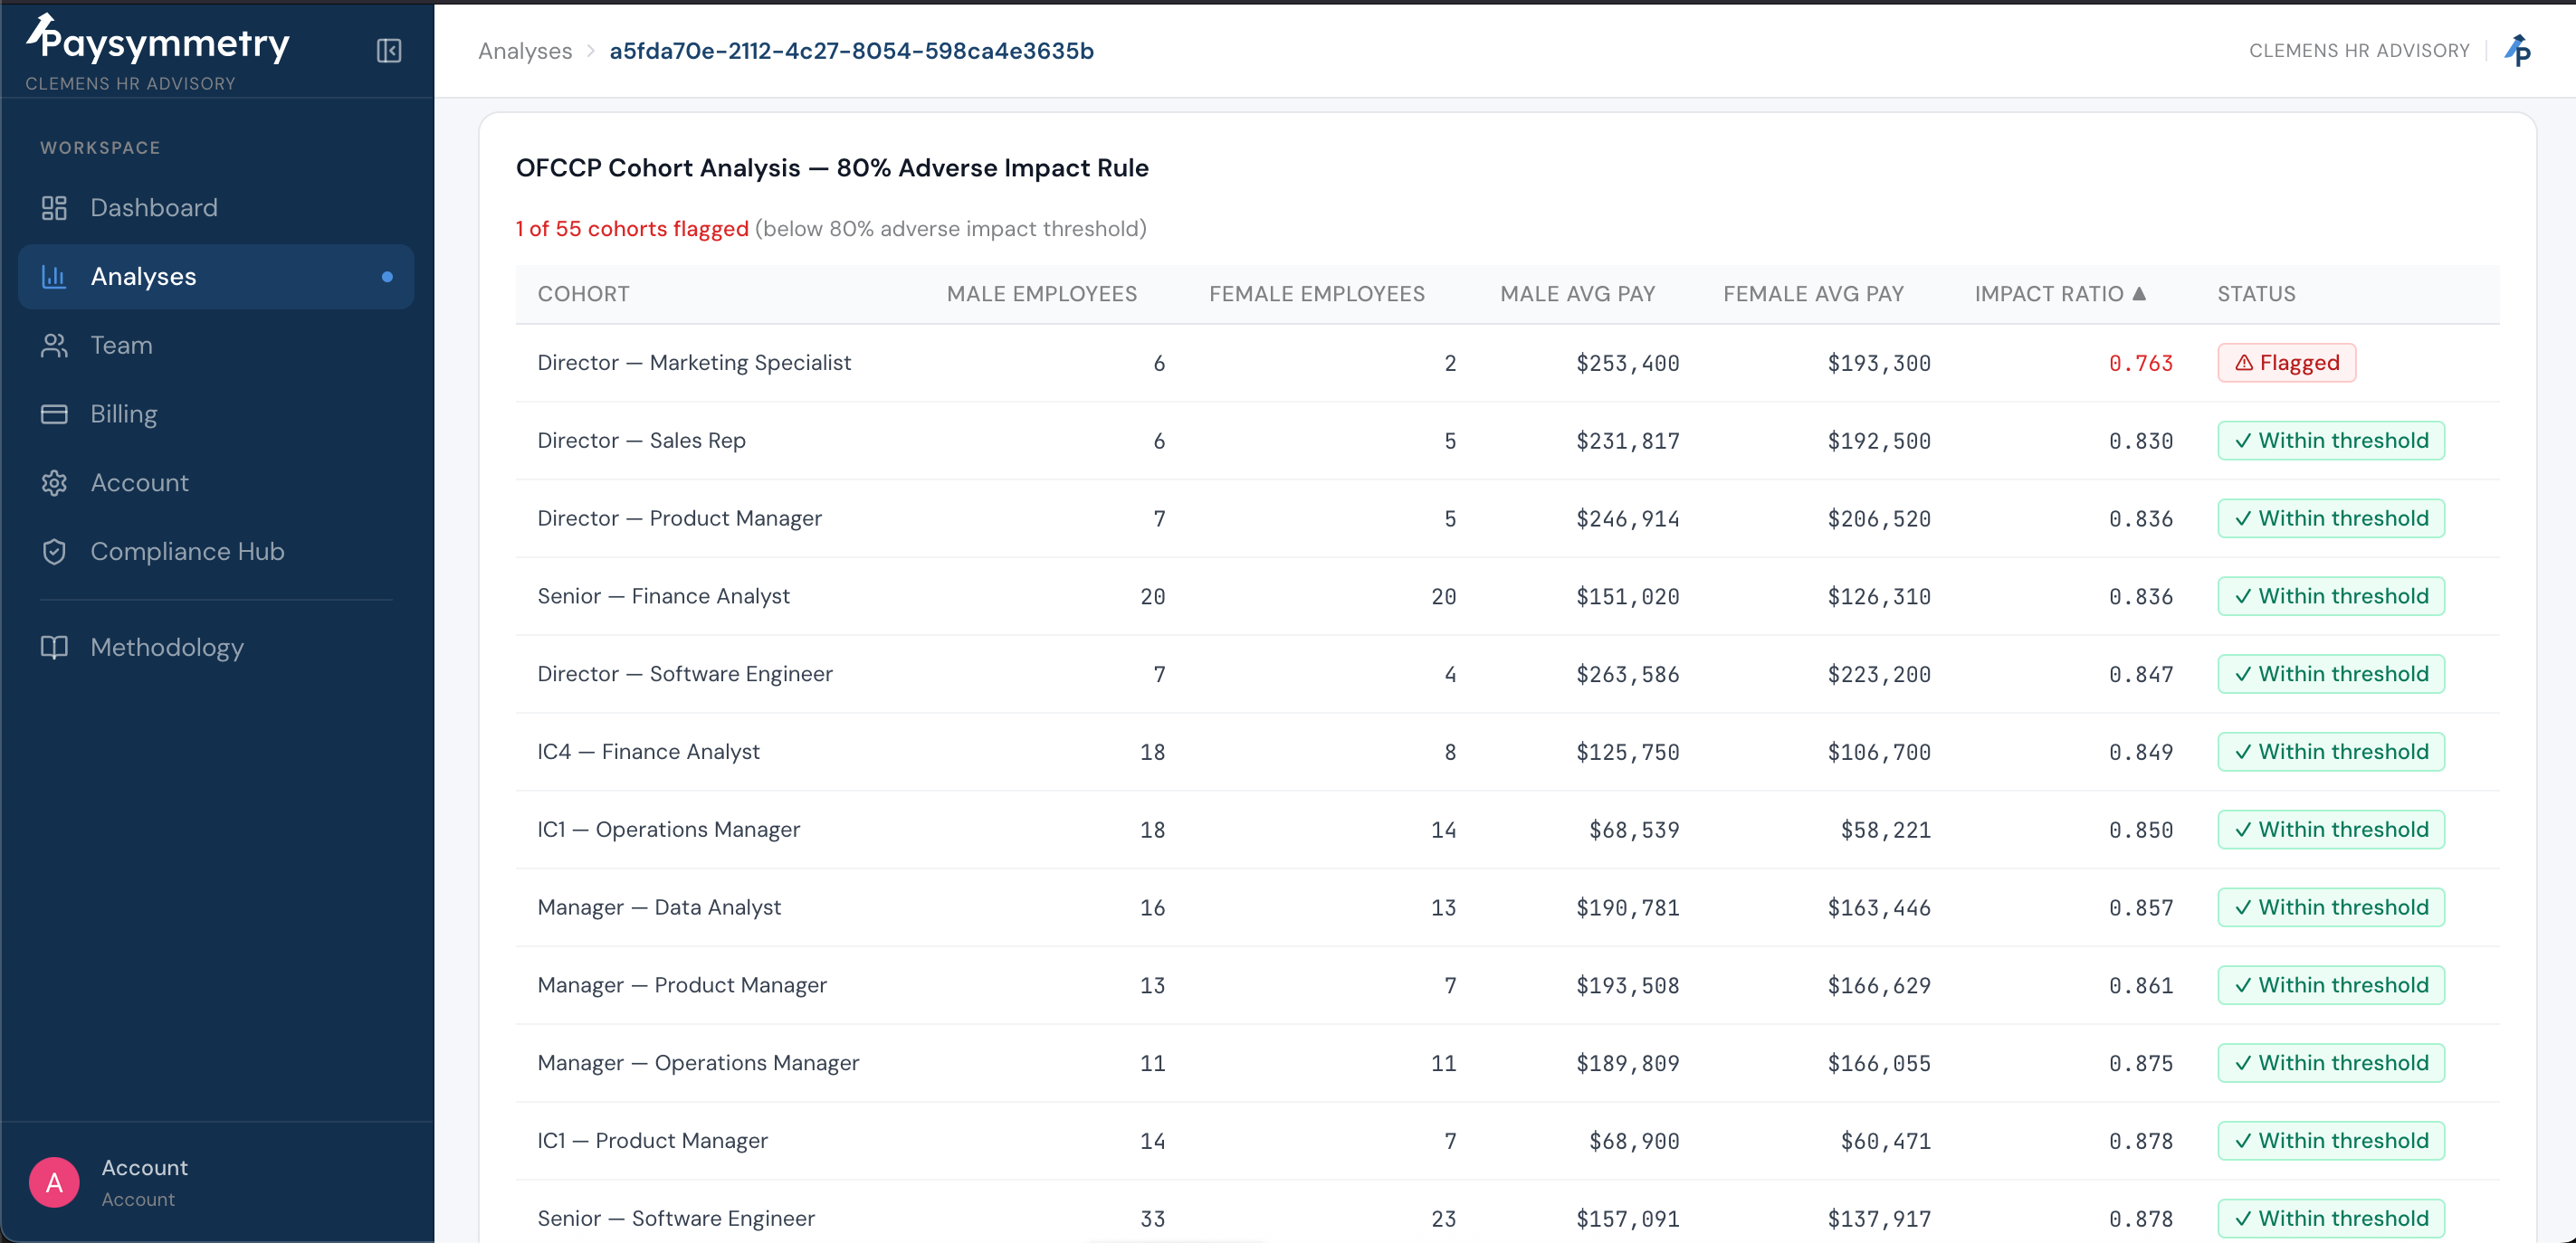Screen dimensions: 2576x1243
Task: Go to Dashboard in sidebar
Action: click(x=216, y=208)
